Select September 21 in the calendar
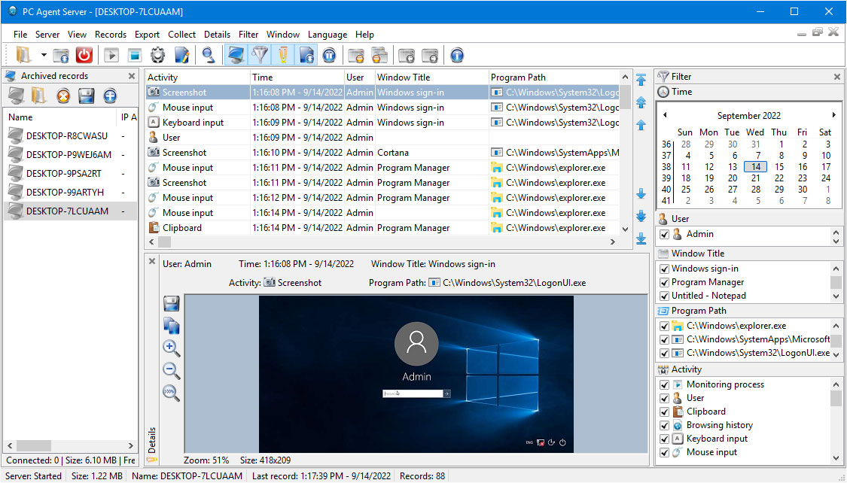 755,178
